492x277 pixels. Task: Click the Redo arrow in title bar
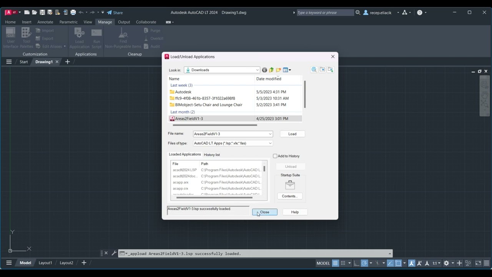tap(92, 12)
